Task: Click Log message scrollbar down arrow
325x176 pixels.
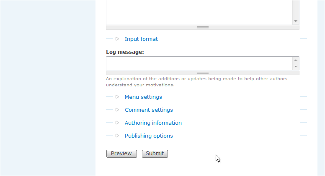Action: 296,67
